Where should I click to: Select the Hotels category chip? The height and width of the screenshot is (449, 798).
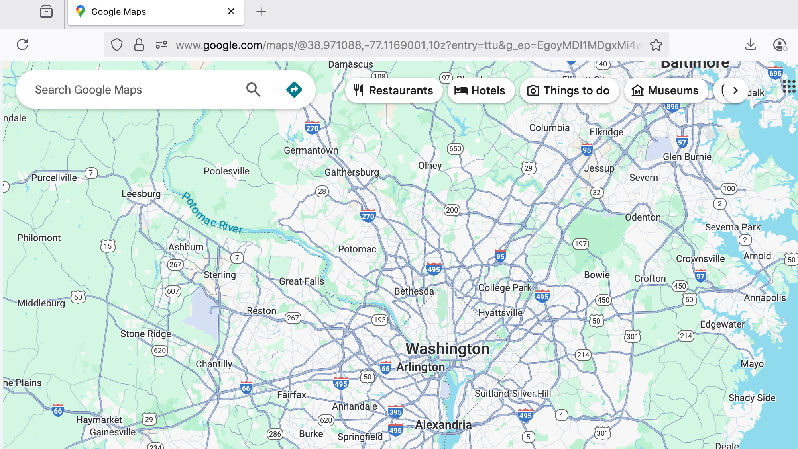480,90
